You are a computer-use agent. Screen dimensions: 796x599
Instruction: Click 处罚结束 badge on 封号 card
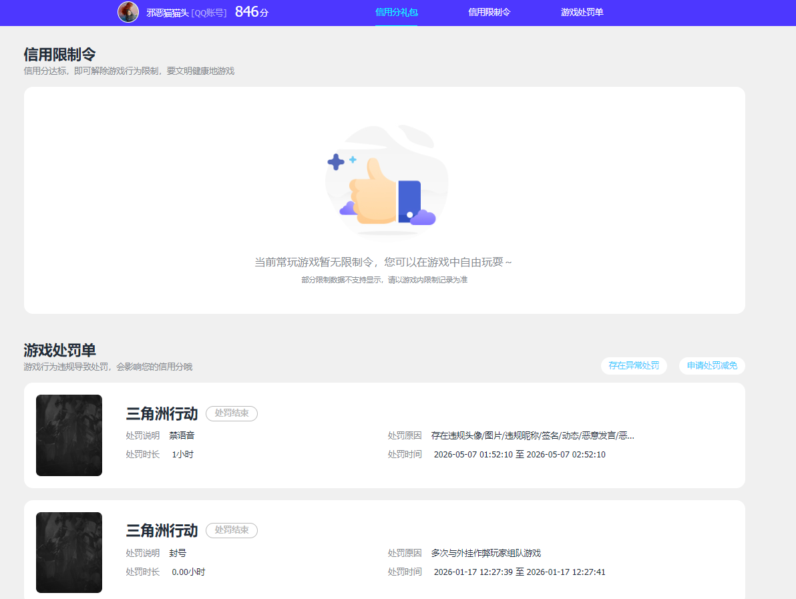232,530
